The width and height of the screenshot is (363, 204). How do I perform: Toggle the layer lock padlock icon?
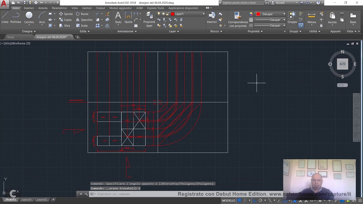tap(168, 14)
